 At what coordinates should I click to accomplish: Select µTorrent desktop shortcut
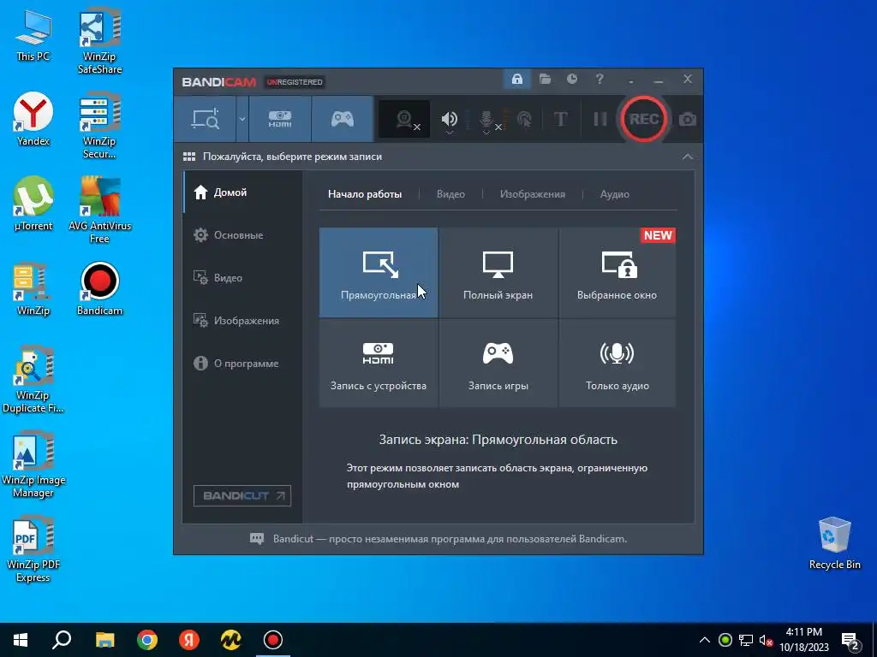pyautogui.click(x=33, y=204)
